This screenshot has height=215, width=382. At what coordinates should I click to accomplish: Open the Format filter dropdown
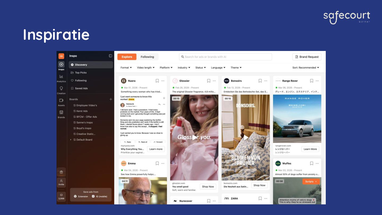pyautogui.click(x=126, y=68)
